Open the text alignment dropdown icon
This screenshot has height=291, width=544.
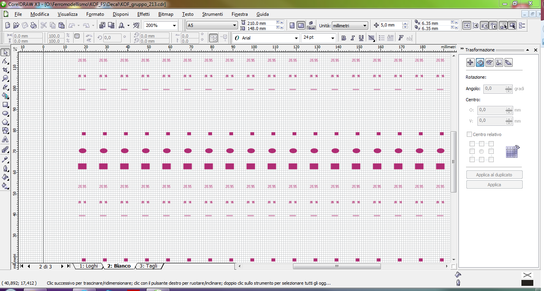pos(372,38)
